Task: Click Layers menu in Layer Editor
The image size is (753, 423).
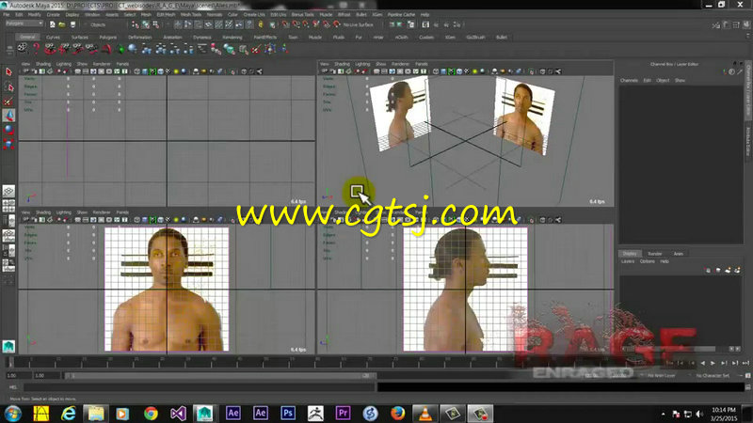Action: click(628, 261)
